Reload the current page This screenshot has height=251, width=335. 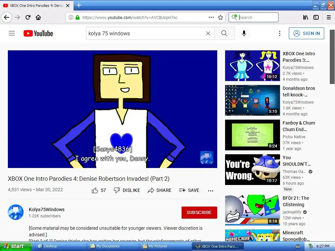(x=28, y=17)
